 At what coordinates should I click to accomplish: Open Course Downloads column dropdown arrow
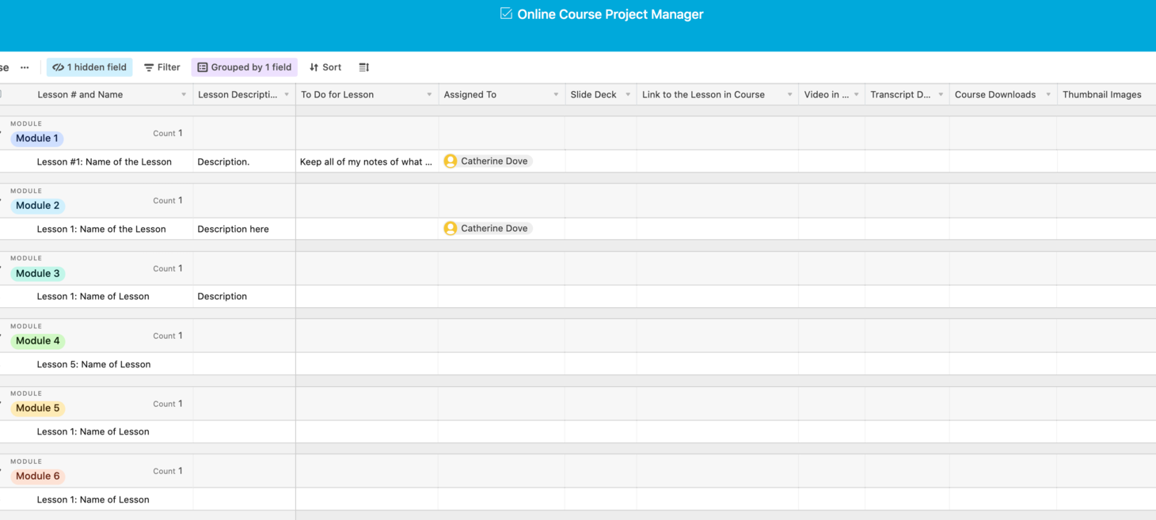point(1048,95)
